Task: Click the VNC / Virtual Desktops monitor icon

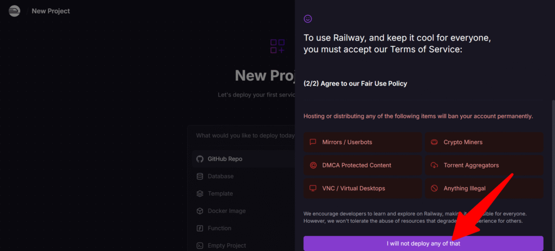Action: click(313, 188)
